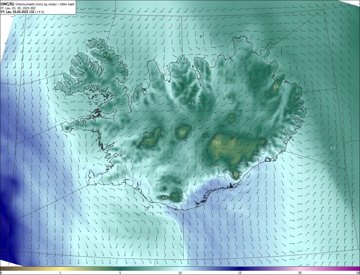Click the 3.3 value label
This screenshot has height=275, width=360.
point(217,143)
